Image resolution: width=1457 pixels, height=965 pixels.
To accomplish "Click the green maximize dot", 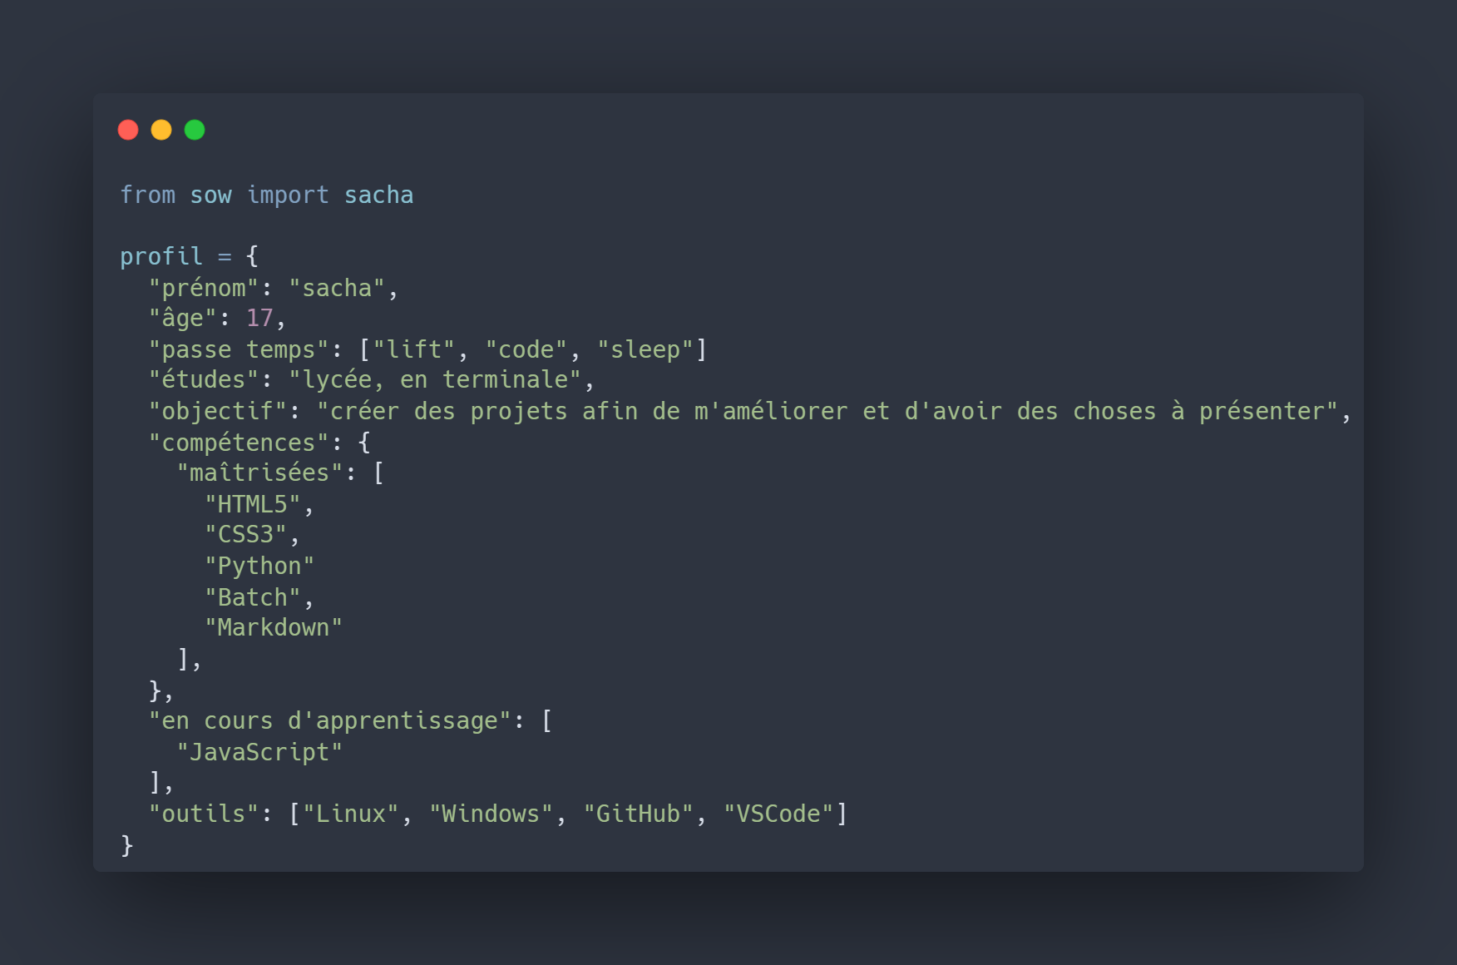I will [x=195, y=130].
